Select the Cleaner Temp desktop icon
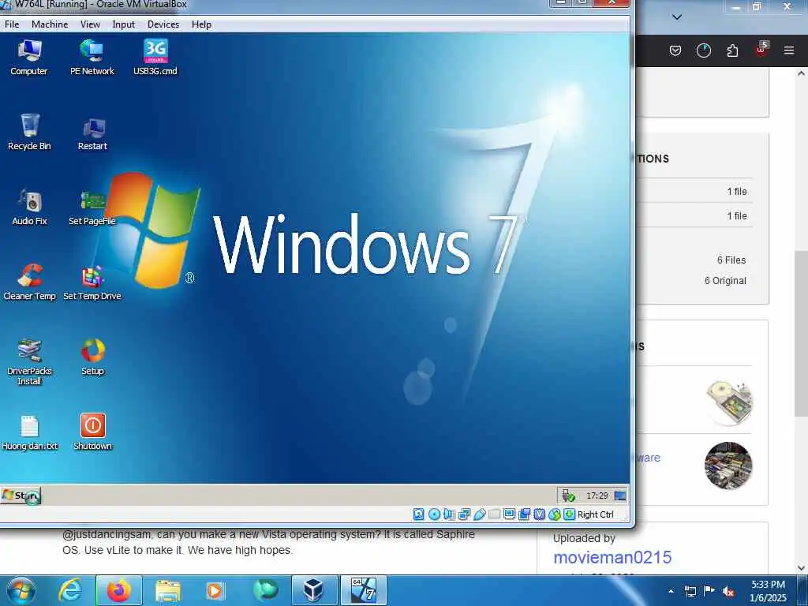 (29, 282)
